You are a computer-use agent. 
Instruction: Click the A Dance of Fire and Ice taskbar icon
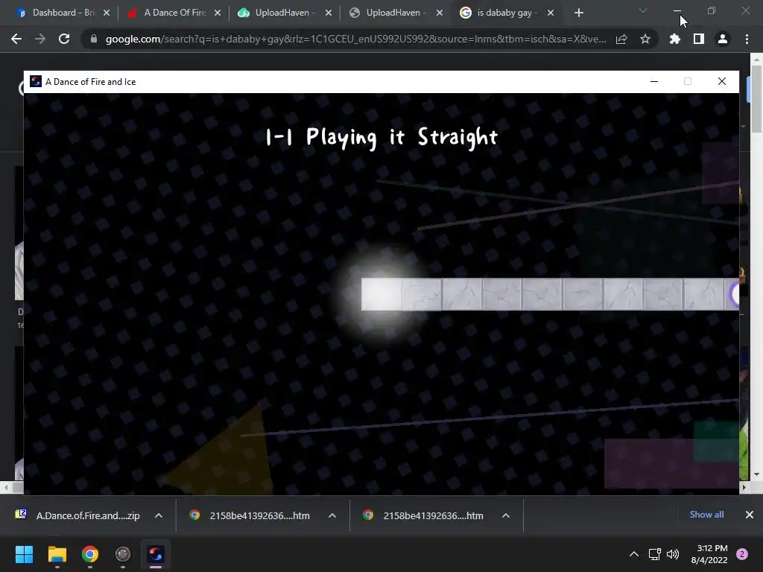[156, 554]
